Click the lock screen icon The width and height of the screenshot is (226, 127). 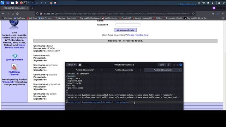tap(219, 3)
